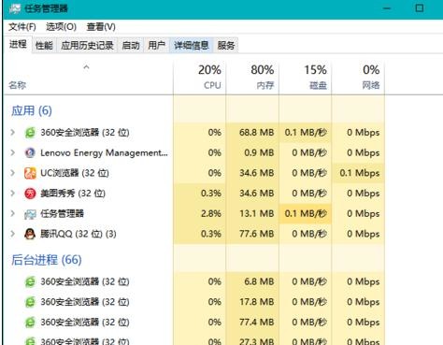The height and width of the screenshot is (345, 443).
Task: Sort by the CPU 20% column header
Action: click(200, 78)
